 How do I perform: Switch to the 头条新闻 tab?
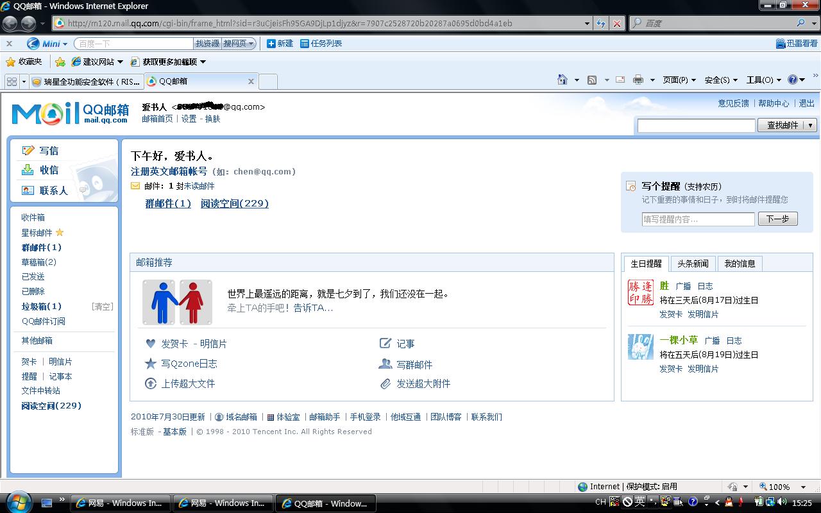(x=693, y=264)
